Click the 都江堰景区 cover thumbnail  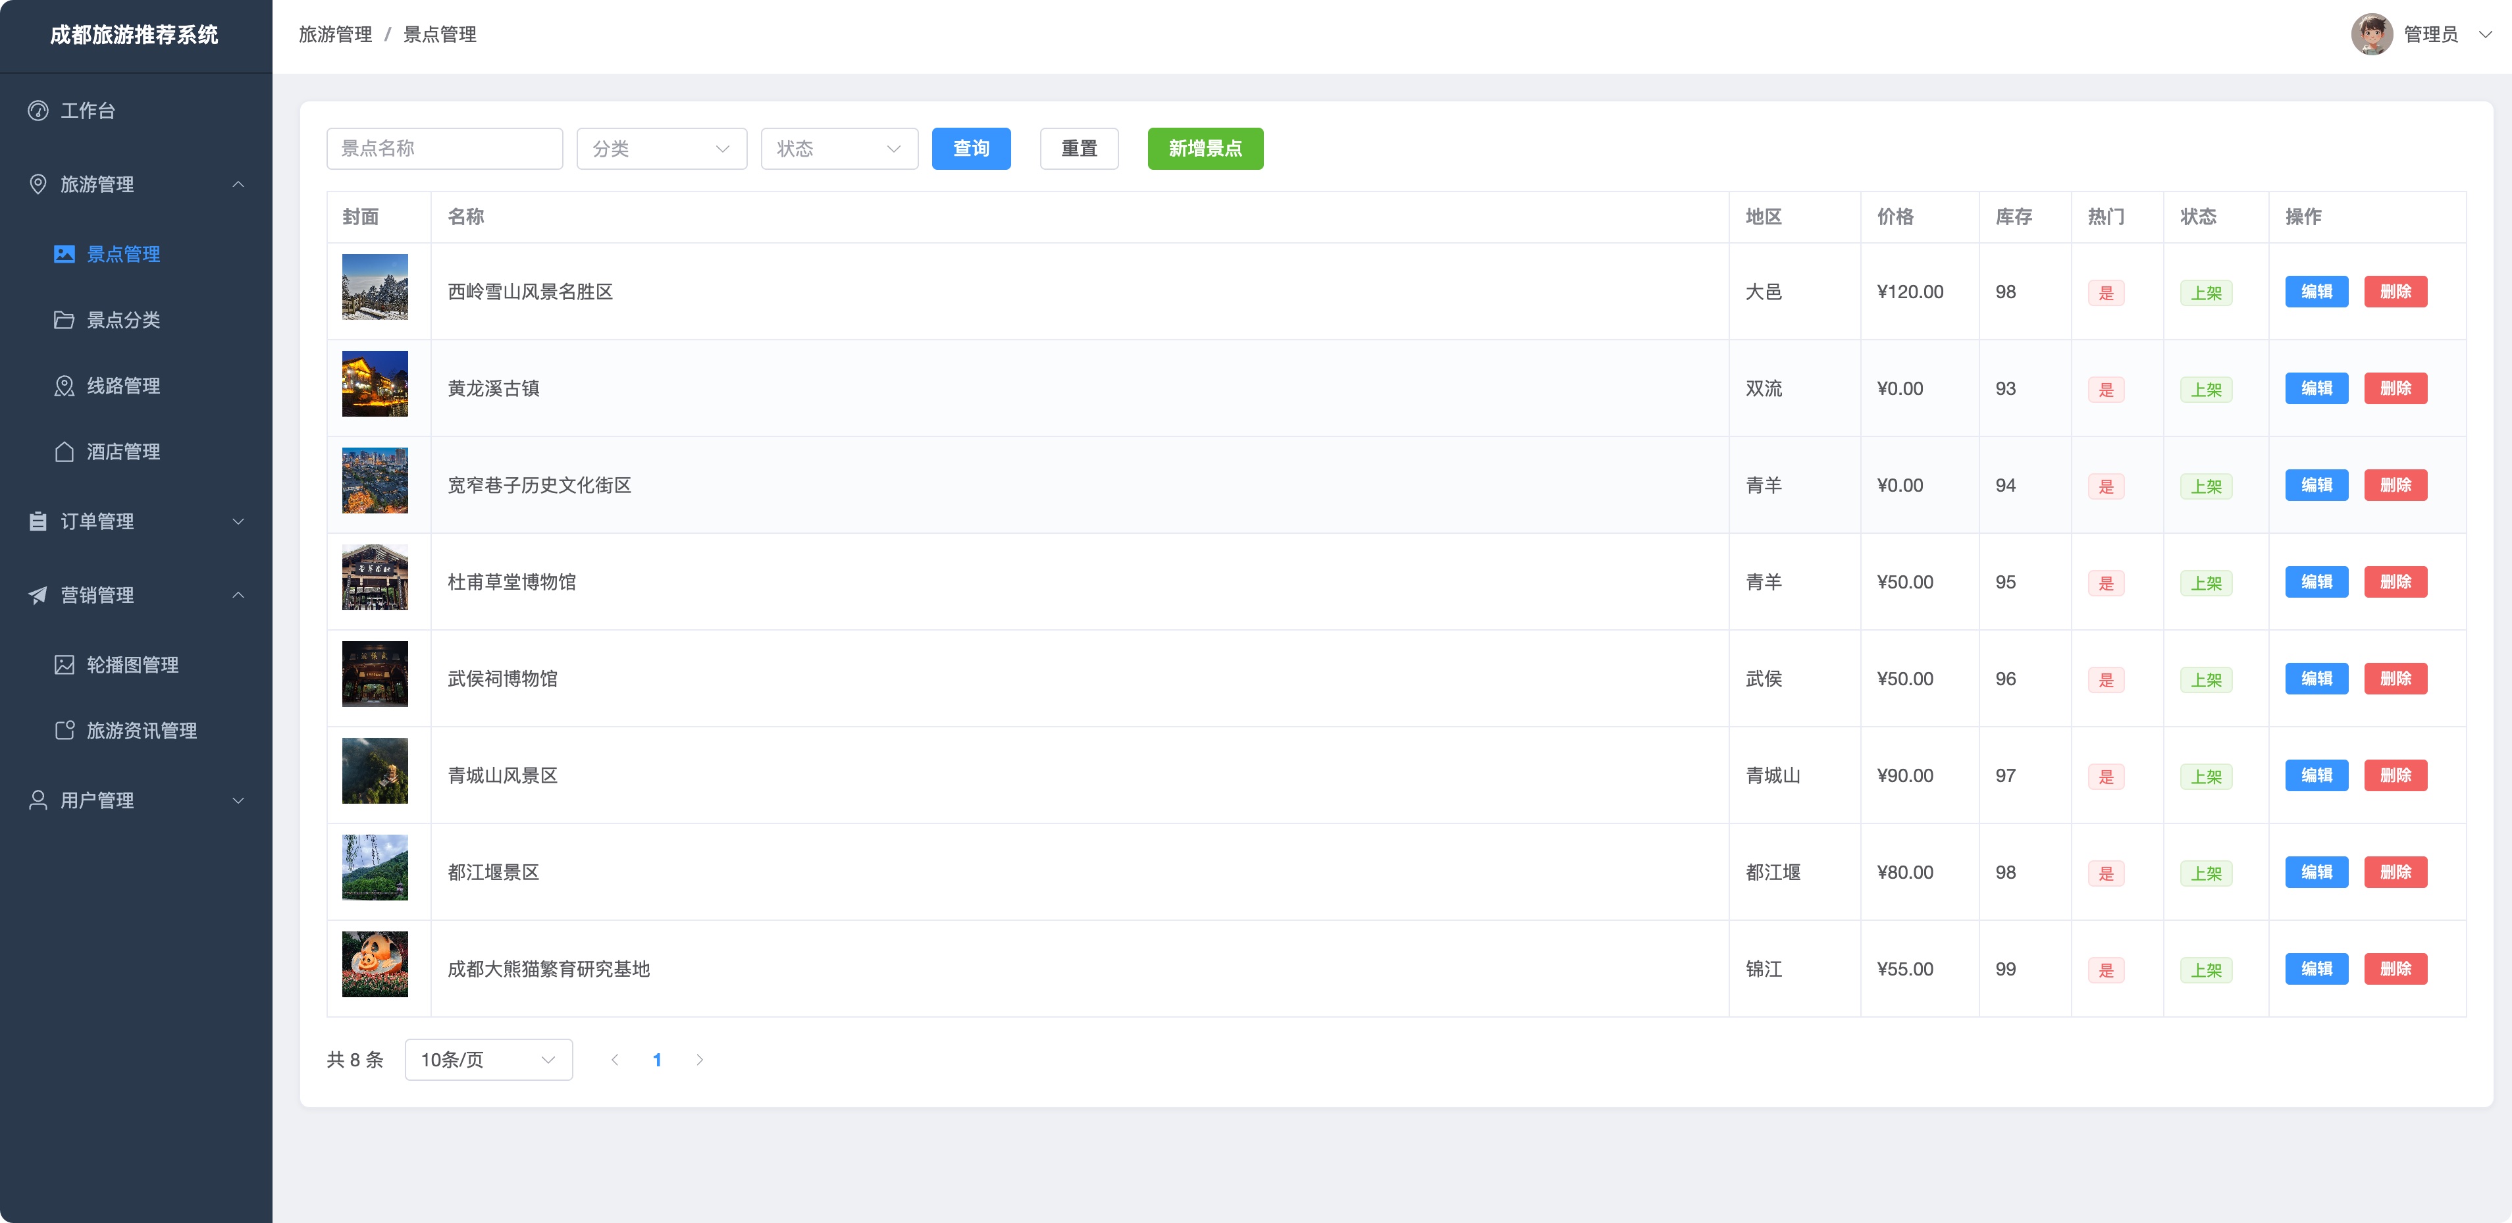point(375,867)
